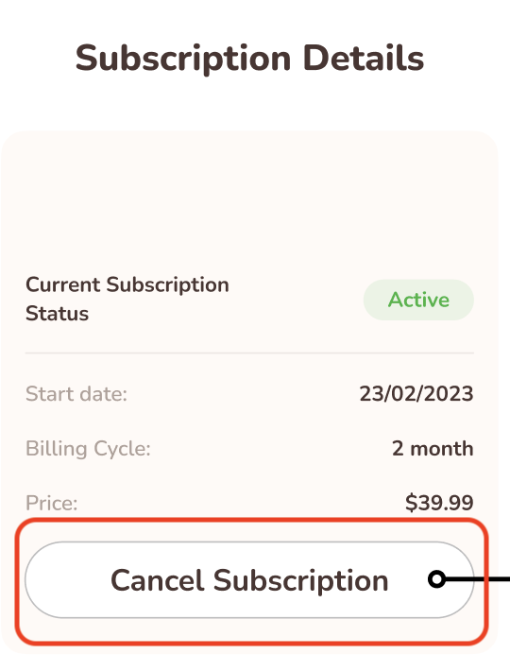Select the green Active status badge
This screenshot has height=671, width=510.
(418, 300)
